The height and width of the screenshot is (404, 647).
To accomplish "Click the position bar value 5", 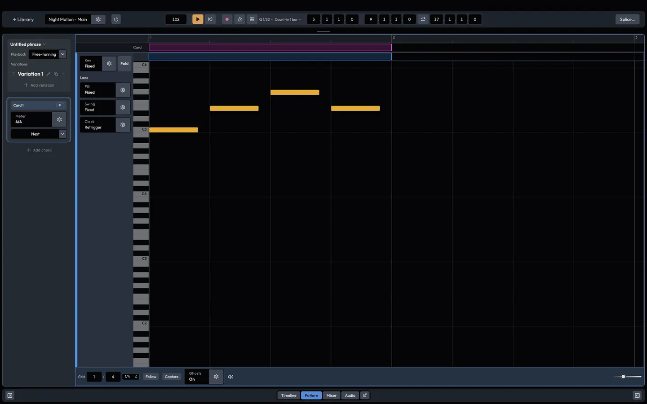I will pos(314,19).
